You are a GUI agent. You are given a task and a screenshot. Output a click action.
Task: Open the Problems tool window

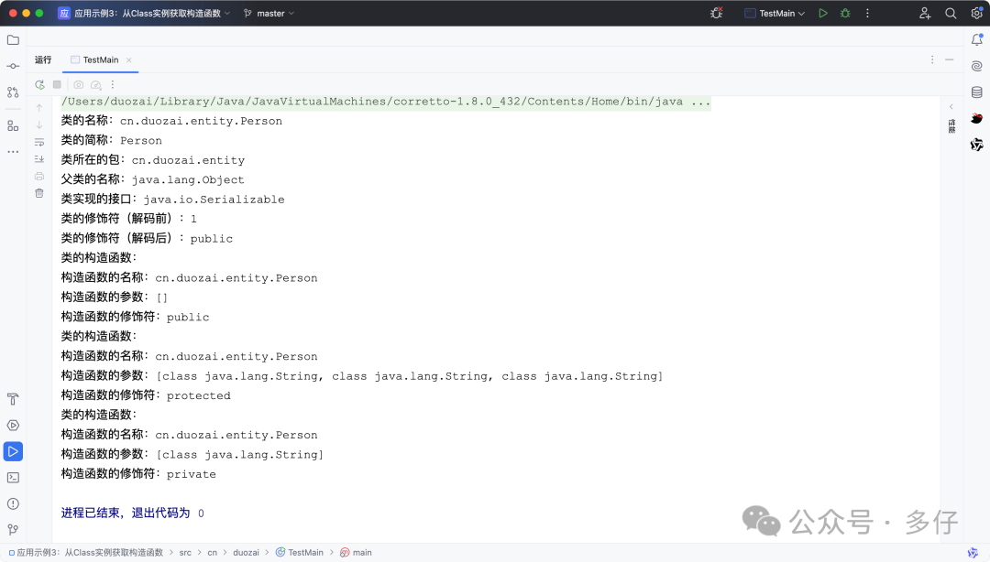13,503
